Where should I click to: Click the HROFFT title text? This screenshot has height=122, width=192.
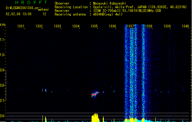tap(31, 2)
